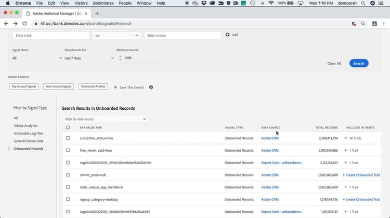Expand 1 Trait for segid ending 561eb20fe4b097860fc2e293
Viewport: 390px width, 218px height.
click(x=345, y=212)
